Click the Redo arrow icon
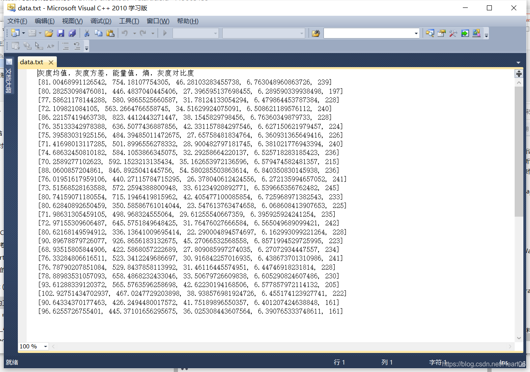The image size is (530, 372). click(x=143, y=33)
